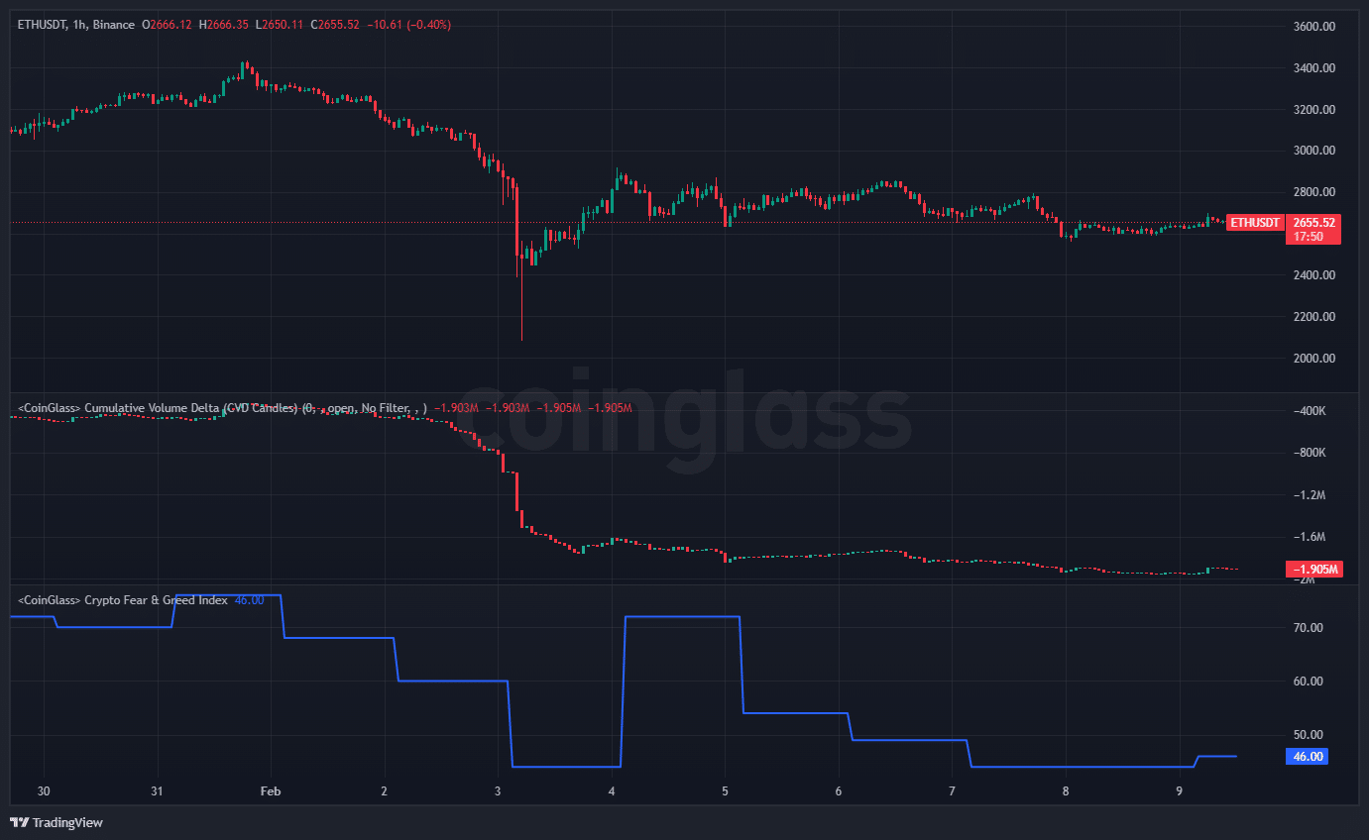Select the open value O2666.12
Image resolution: width=1369 pixels, height=840 pixels.
[x=168, y=25]
